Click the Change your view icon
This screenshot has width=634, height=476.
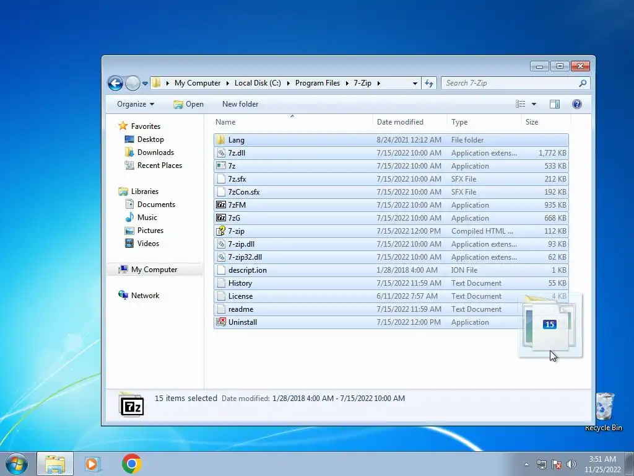520,104
